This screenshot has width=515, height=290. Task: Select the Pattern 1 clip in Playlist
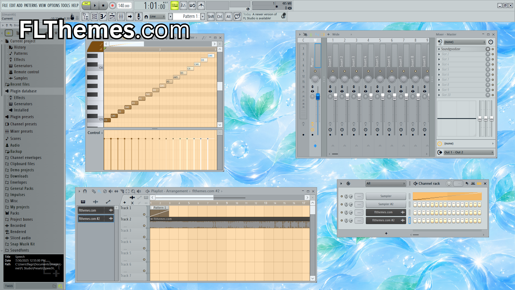[160, 211]
